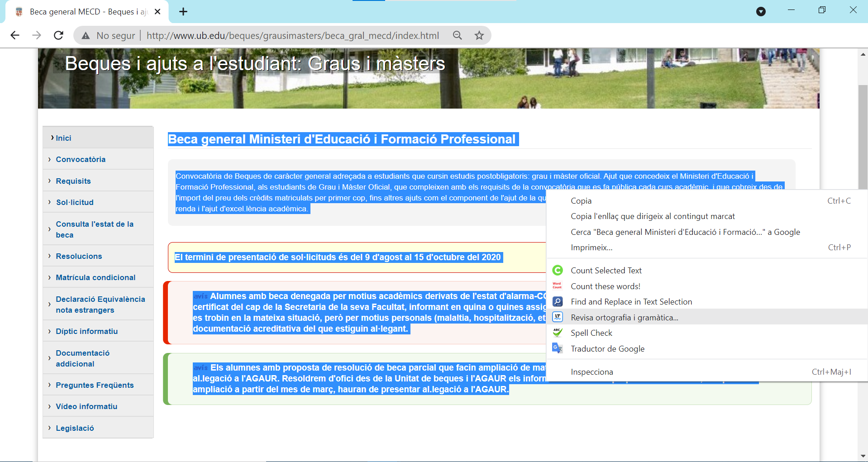Open a new tab with plus button
This screenshot has width=868, height=462.
click(183, 12)
